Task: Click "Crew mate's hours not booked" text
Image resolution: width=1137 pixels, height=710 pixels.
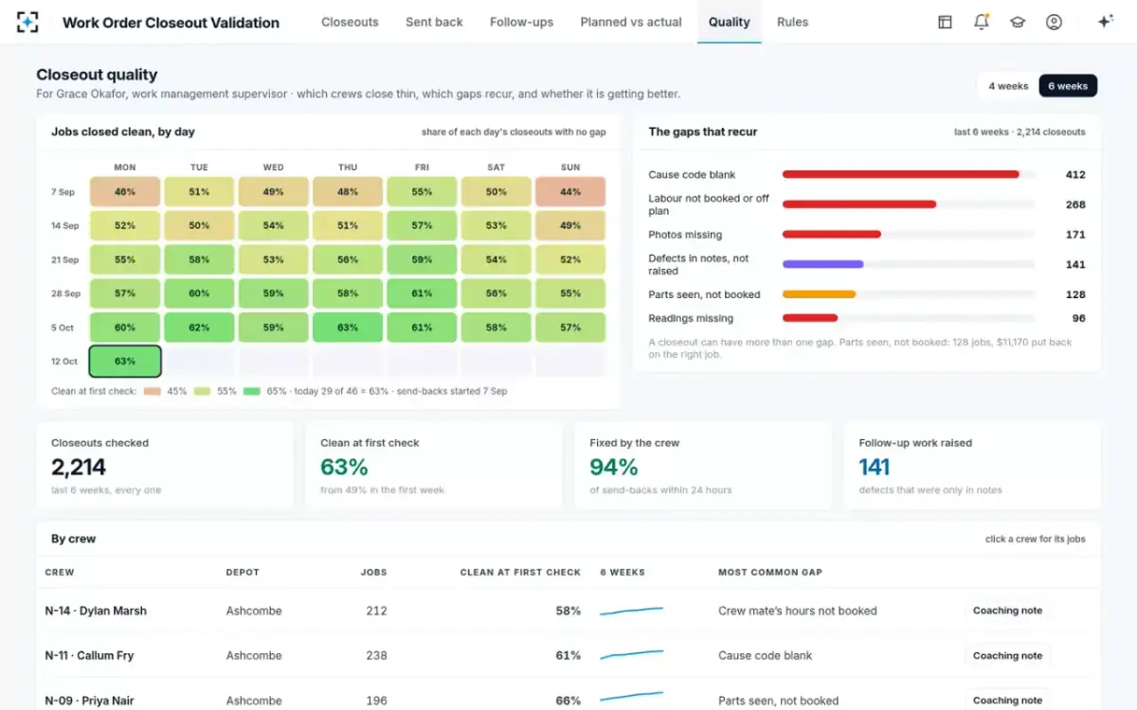Action: 798,611
